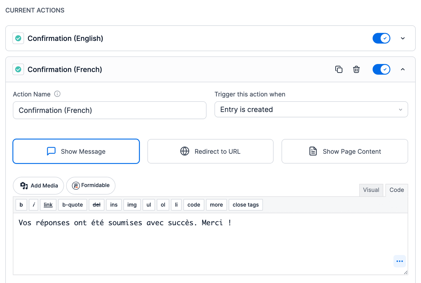Select the Show Page Content option
The width and height of the screenshot is (421, 283).
coord(345,151)
